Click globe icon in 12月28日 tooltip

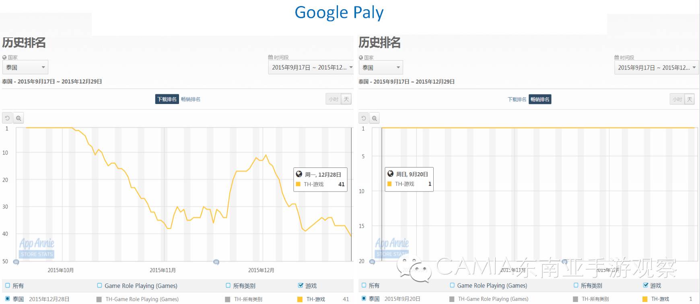click(299, 174)
